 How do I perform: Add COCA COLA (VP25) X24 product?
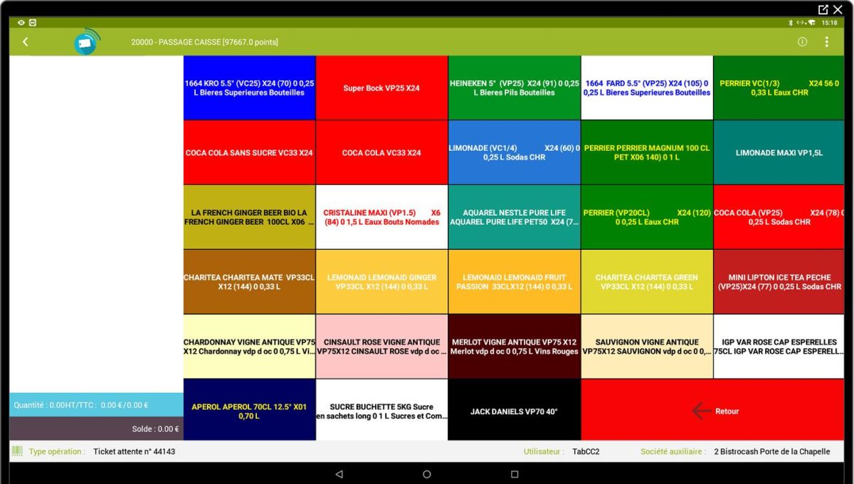coord(779,217)
